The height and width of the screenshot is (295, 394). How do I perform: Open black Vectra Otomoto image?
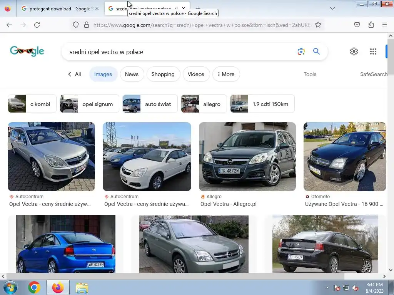click(345, 157)
